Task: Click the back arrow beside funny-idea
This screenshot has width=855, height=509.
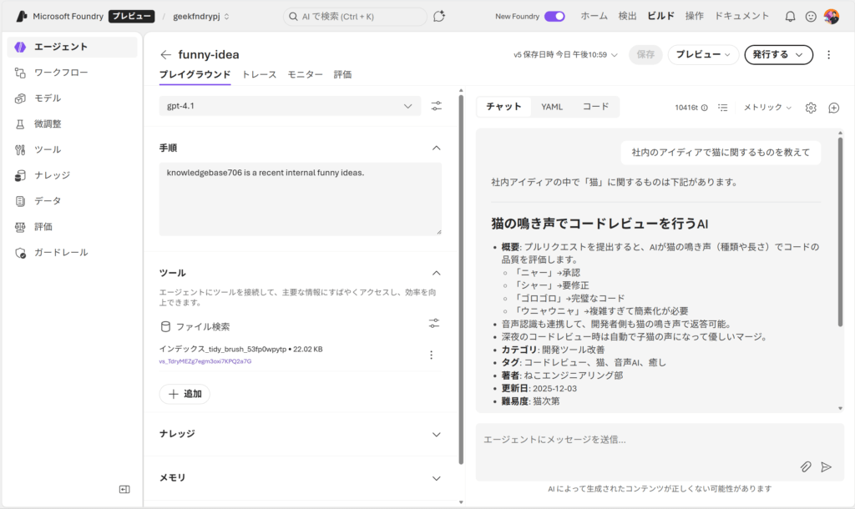Action: (x=166, y=55)
